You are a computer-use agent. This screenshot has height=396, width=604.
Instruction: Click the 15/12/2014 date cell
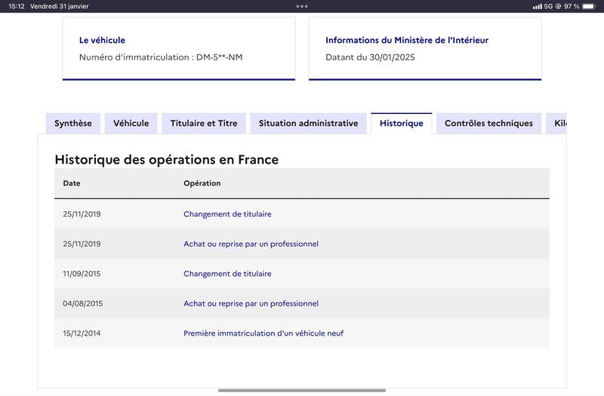82,333
